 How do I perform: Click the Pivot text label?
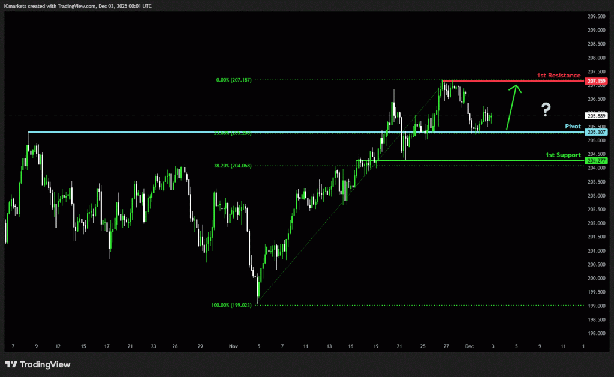[573, 127]
